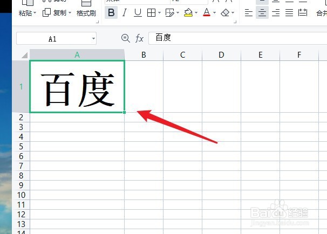Screen dimensions: 327x234
Task: Select column B header
Action: 144,55
